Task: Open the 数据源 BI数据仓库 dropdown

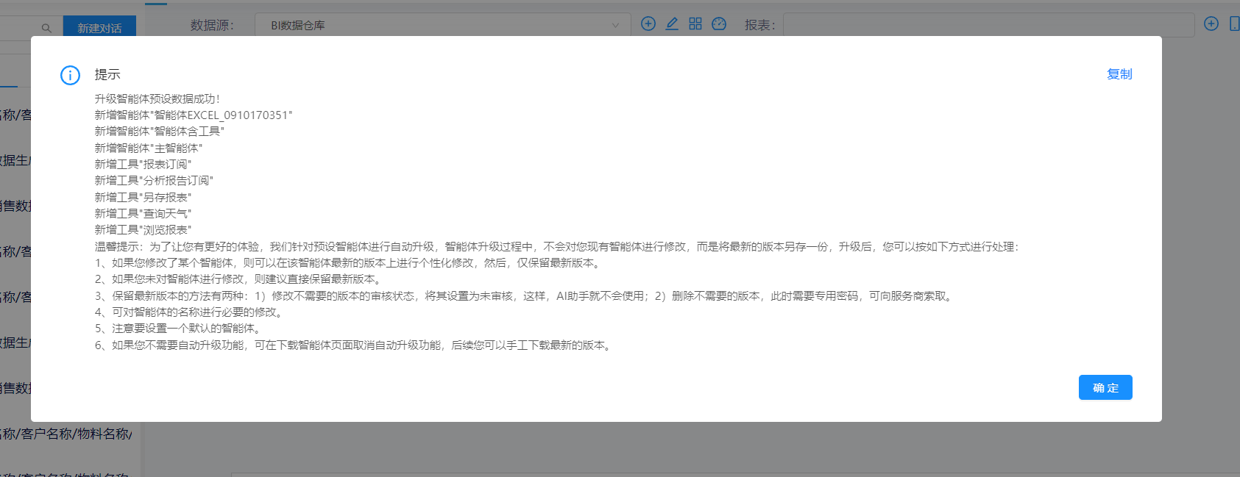Action: click(443, 25)
